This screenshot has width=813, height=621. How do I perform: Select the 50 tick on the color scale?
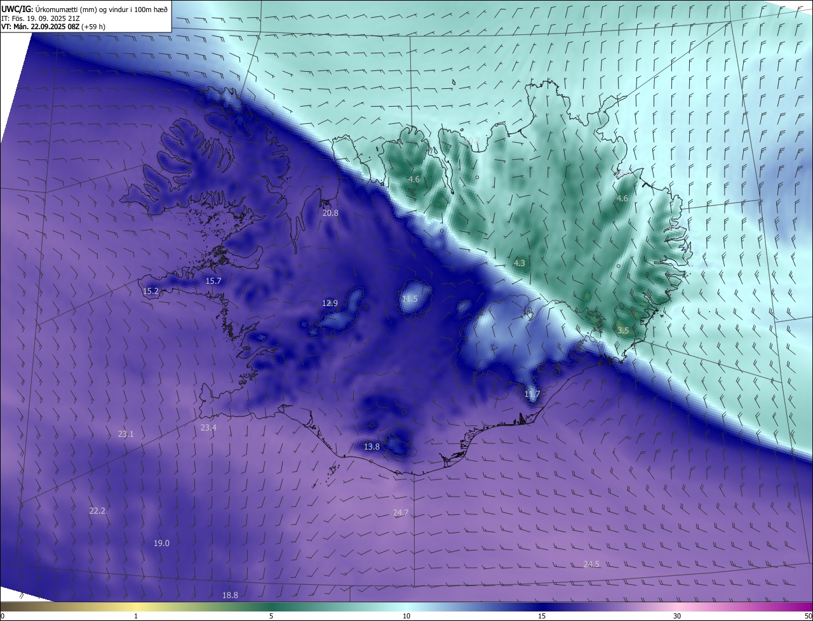coord(808,617)
